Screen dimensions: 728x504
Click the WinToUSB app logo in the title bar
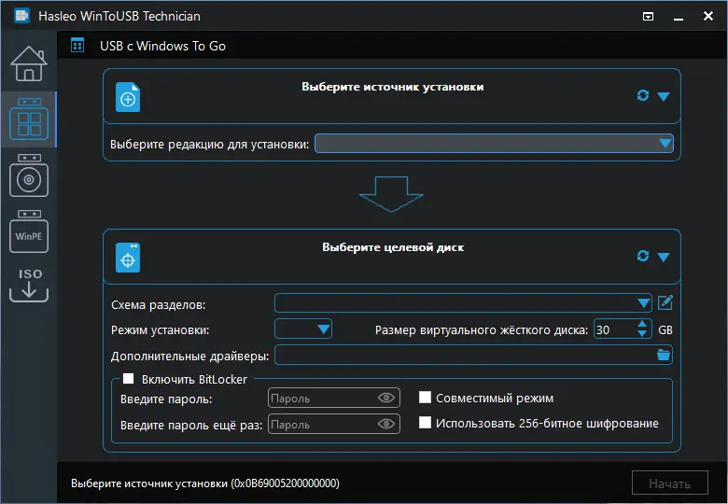[x=21, y=16]
